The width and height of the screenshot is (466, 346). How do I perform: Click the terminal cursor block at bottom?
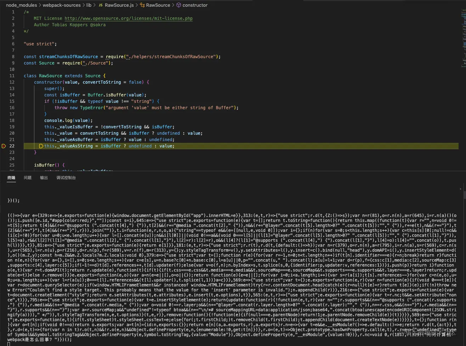(9, 344)
